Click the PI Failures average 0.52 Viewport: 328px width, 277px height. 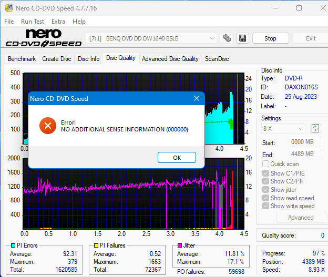[155, 253]
